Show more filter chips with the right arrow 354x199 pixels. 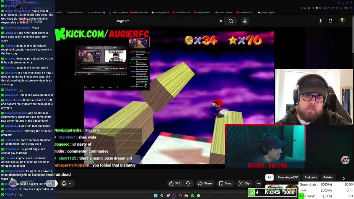click(343, 178)
